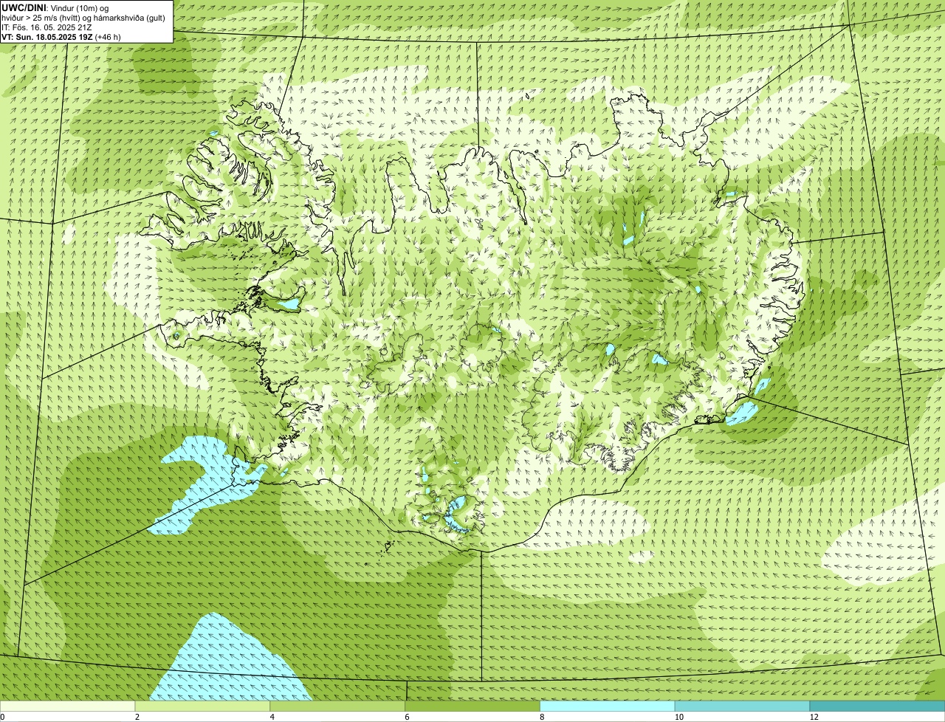
Task: Click the 0–2 m/s palest color bar segment
Action: coord(68,706)
